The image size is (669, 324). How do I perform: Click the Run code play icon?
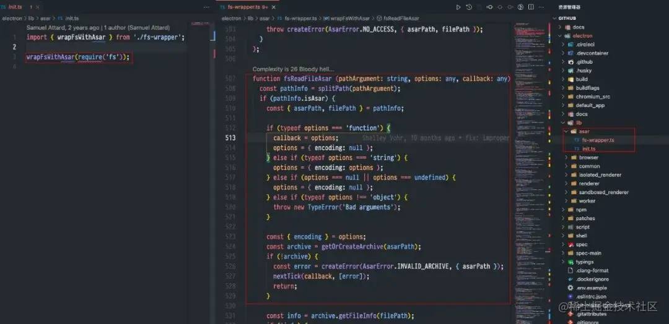pos(458,7)
